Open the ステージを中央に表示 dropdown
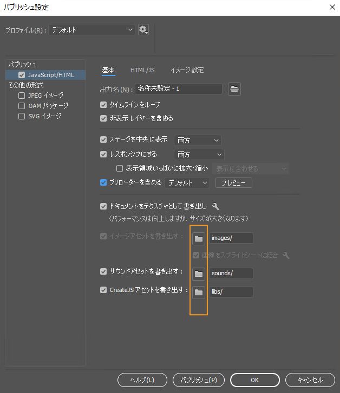 [197, 141]
